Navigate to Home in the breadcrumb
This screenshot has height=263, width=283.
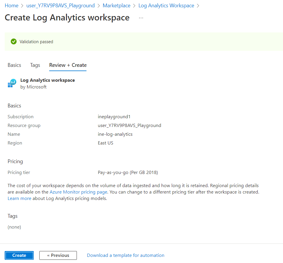11,6
